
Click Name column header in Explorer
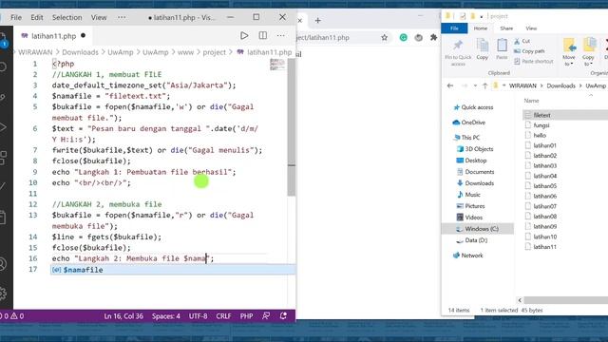[532, 101]
